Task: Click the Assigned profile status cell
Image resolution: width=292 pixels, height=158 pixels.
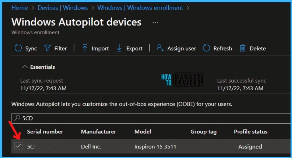Action: [x=250, y=147]
